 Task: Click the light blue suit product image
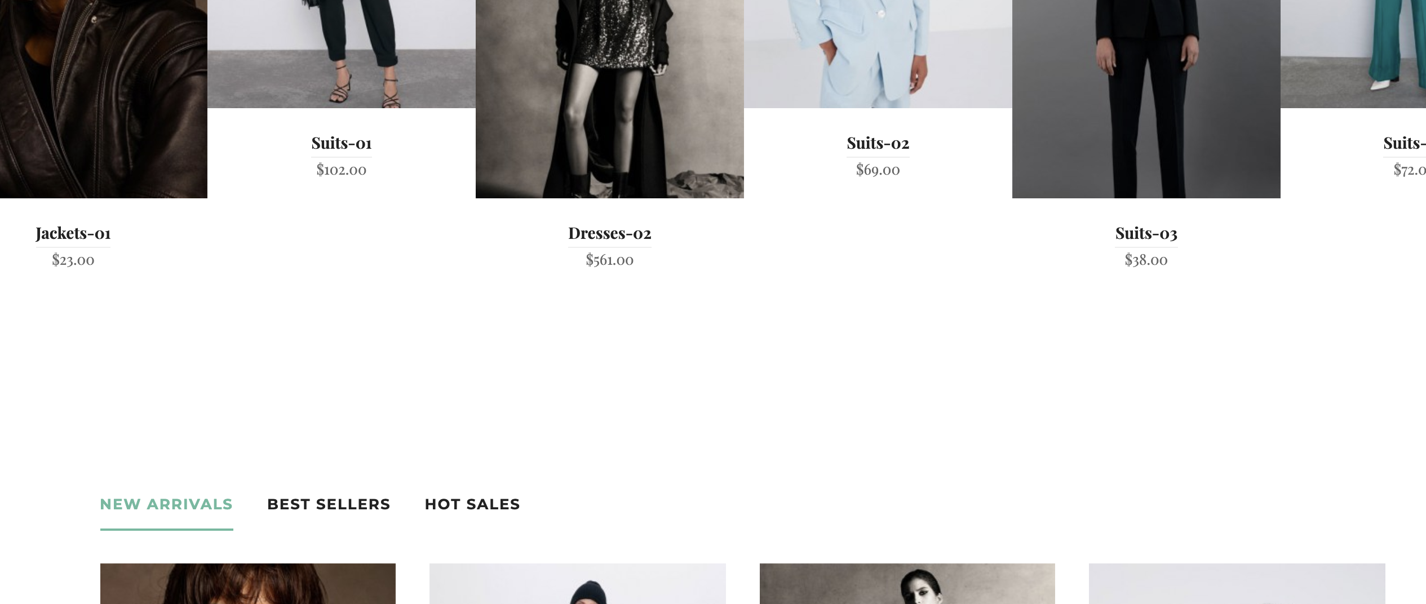[x=878, y=54]
